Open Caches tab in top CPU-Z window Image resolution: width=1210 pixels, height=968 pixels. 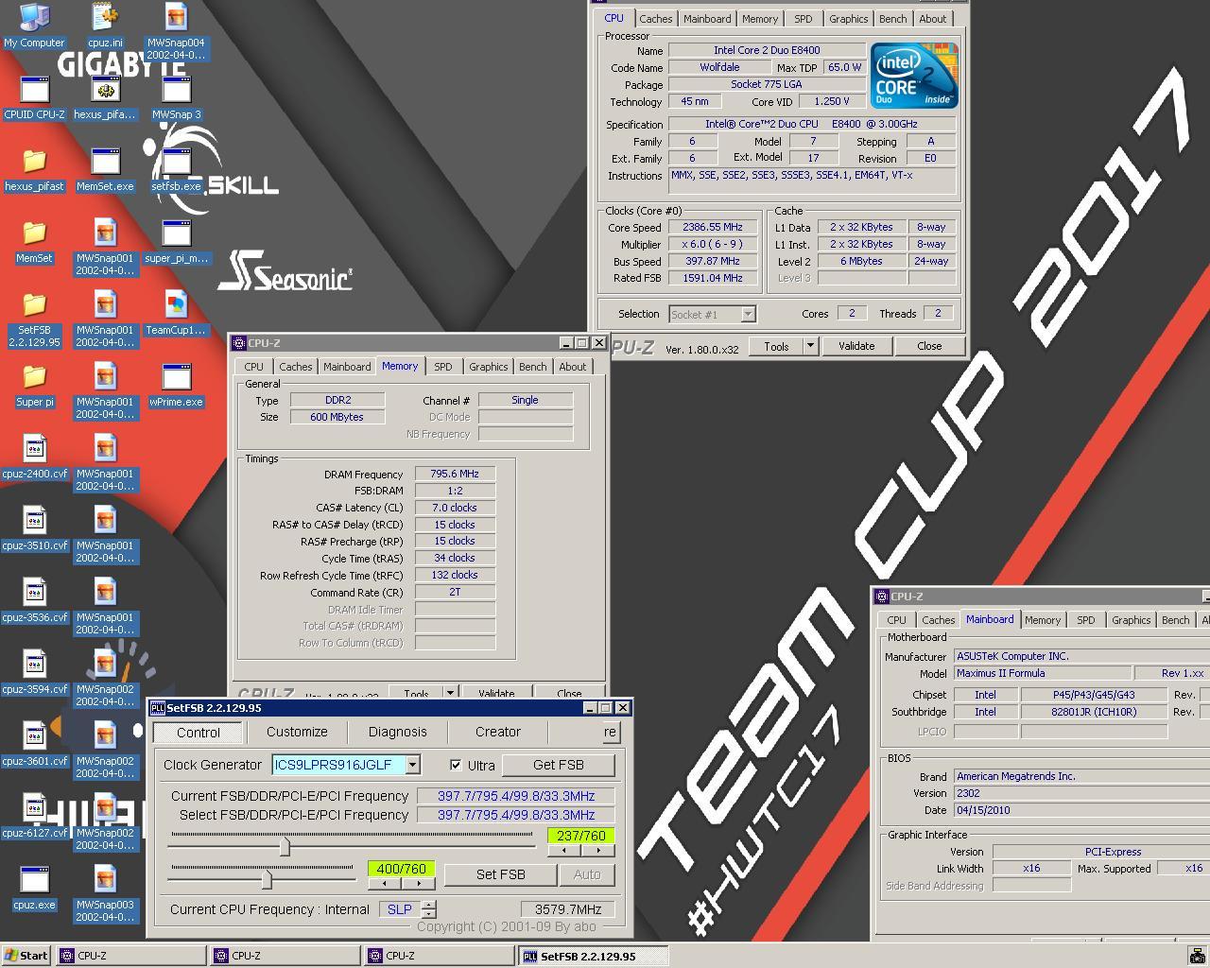tap(655, 19)
